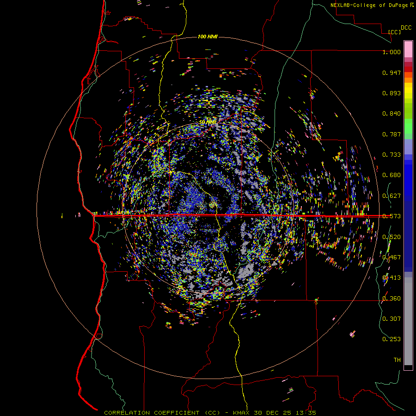Click the NEXLAB-College of DuPage label
This screenshot has height=416, width=416.
click(369, 5)
